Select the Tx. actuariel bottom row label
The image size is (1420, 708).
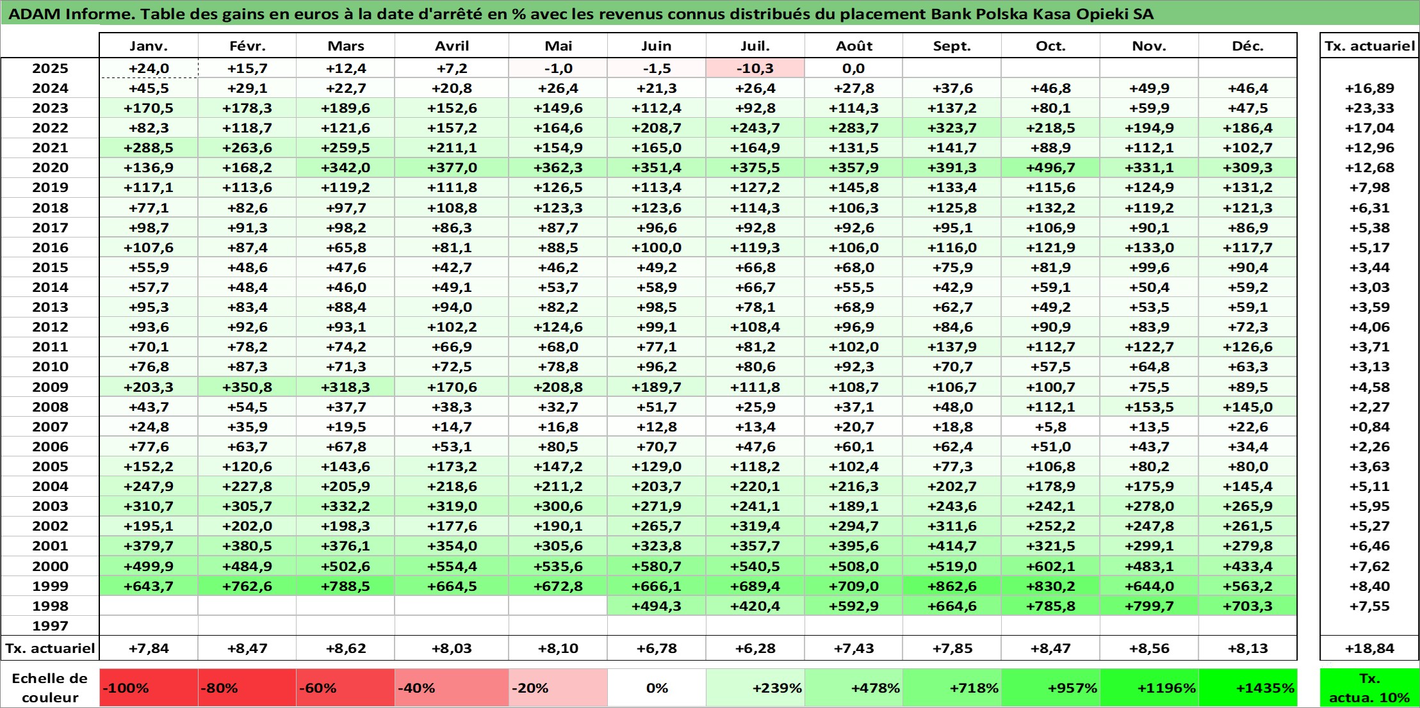pyautogui.click(x=50, y=648)
